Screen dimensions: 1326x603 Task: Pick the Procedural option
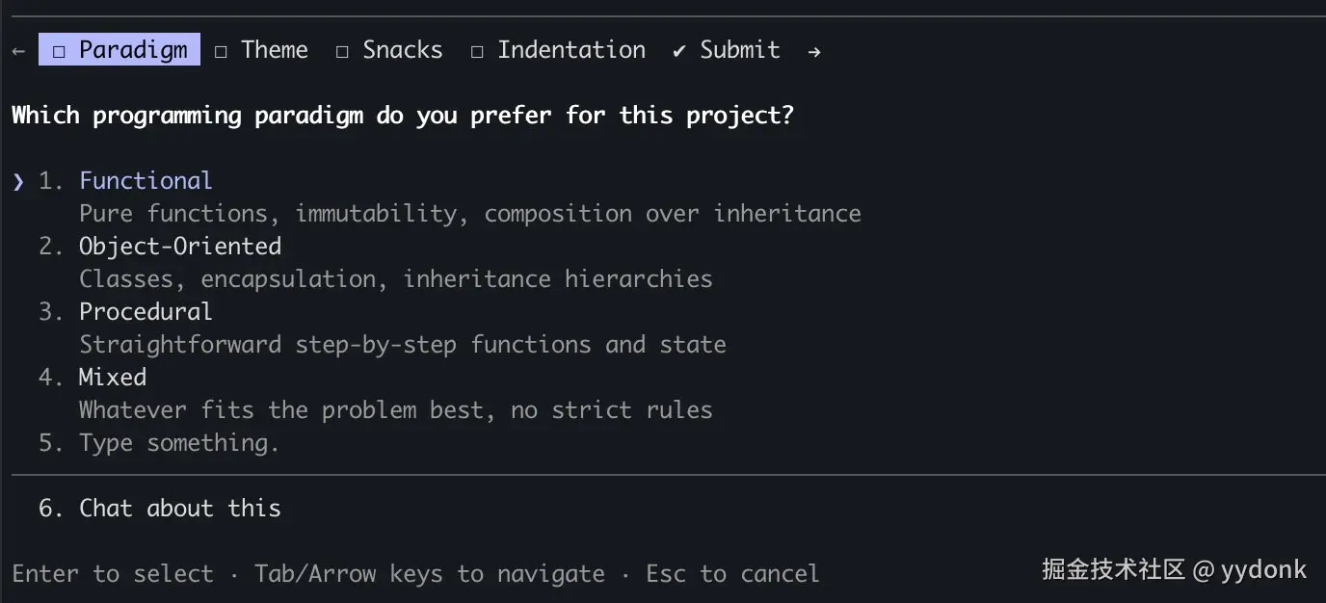(146, 312)
